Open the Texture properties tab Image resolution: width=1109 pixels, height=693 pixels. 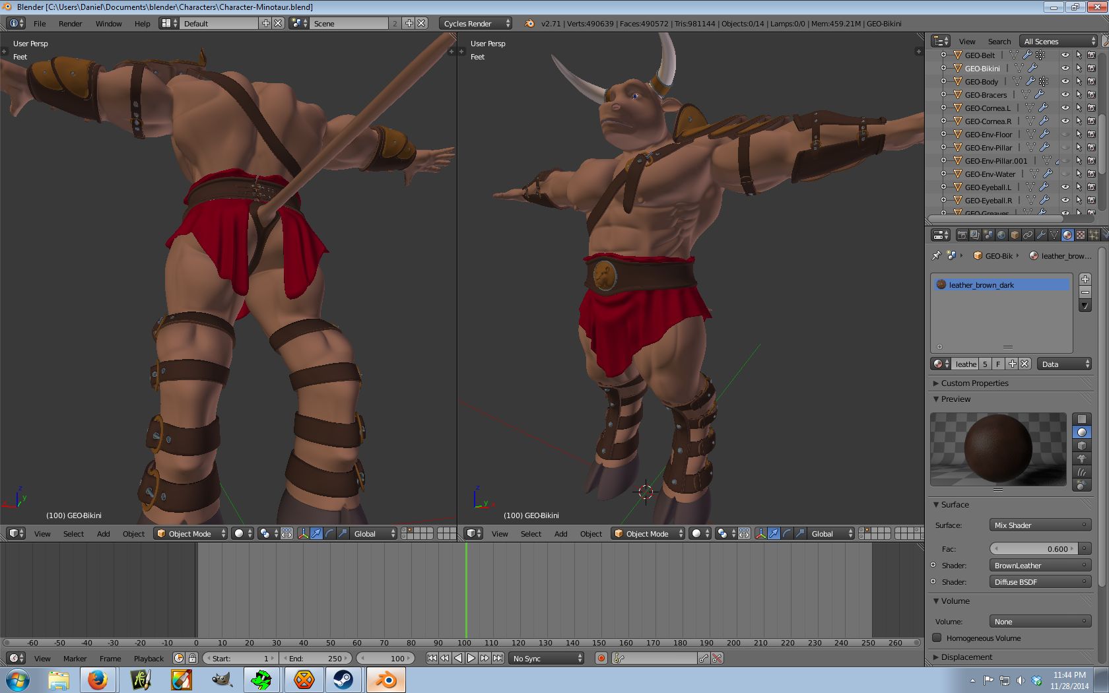pyautogui.click(x=1081, y=235)
